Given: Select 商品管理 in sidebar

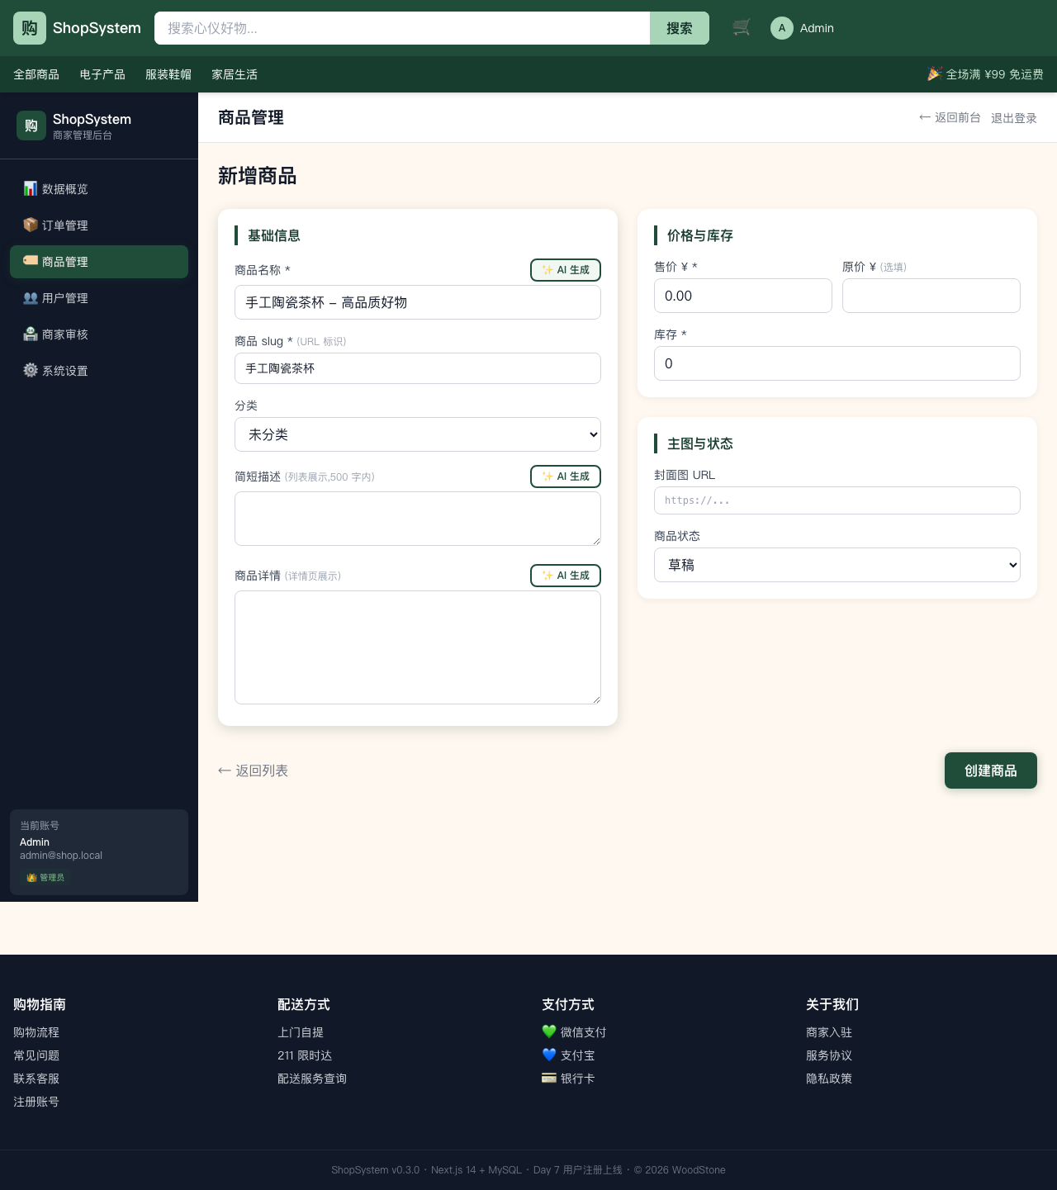Looking at the screenshot, I should pos(99,262).
